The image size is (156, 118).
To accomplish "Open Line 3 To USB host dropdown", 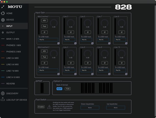I will (x=69, y=40).
